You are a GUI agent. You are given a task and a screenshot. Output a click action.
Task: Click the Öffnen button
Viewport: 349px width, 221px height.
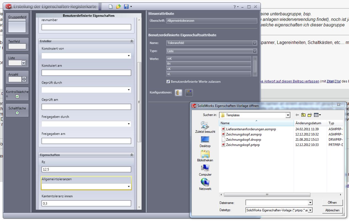pyautogui.click(x=332, y=203)
